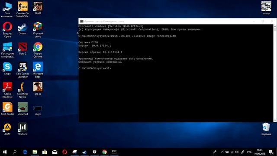Viewport: 277px width, 156px height.
Task: Open Windows Defender shield on the taskbar
Action: [94, 152]
